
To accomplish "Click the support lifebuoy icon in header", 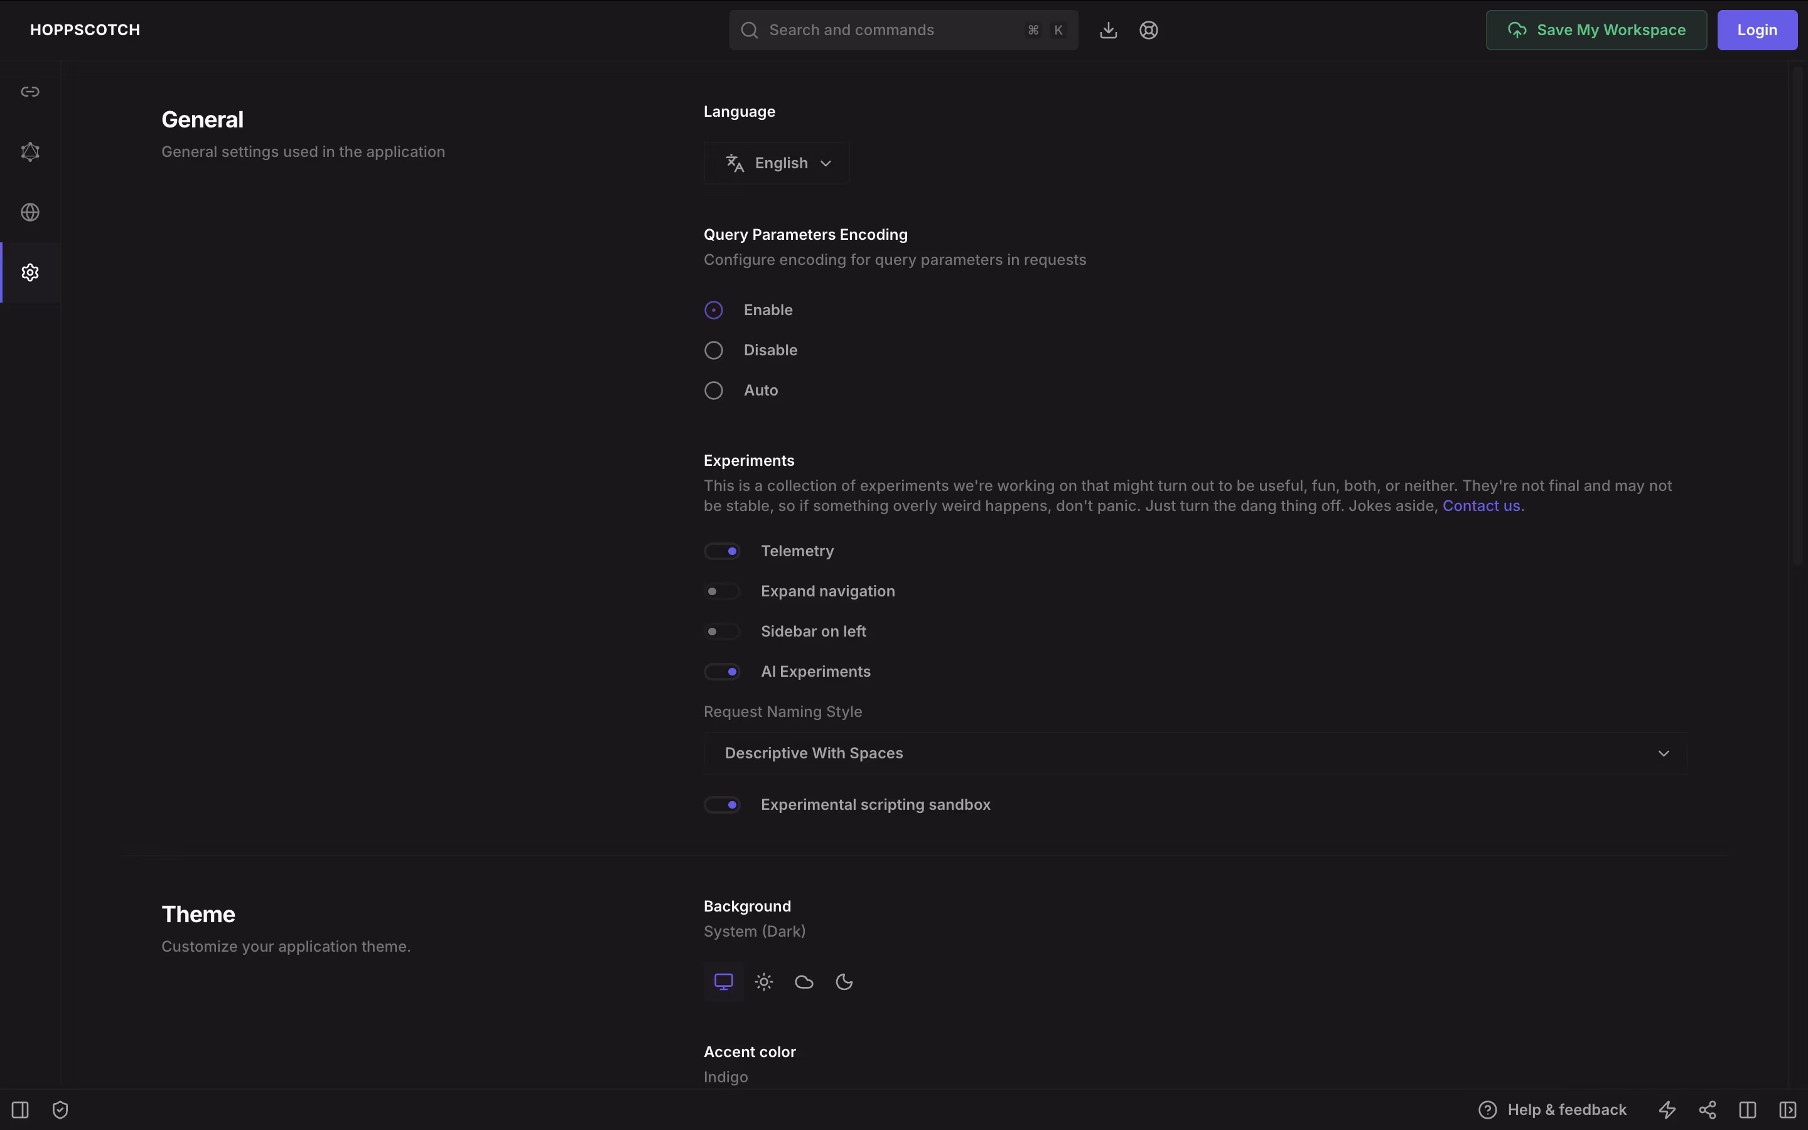I will 1148,30.
